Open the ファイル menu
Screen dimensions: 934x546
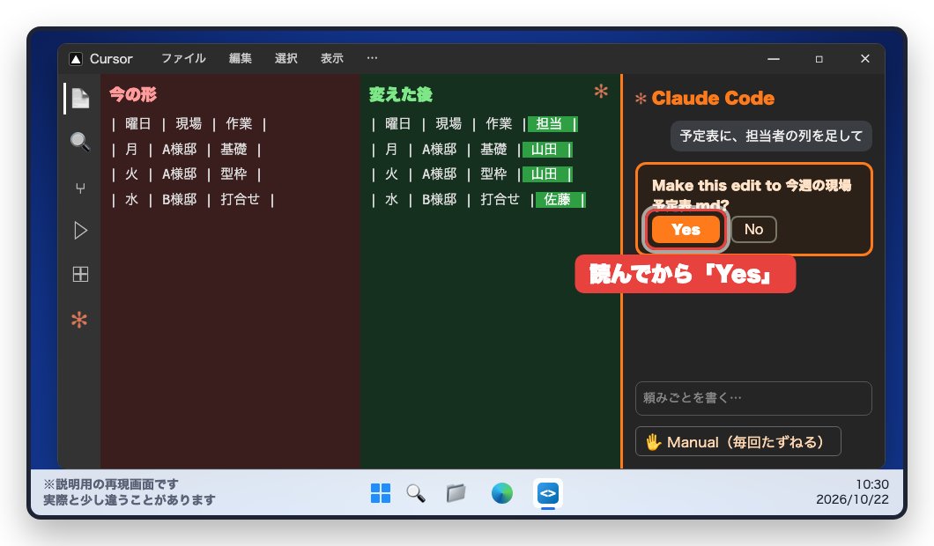pyautogui.click(x=183, y=58)
